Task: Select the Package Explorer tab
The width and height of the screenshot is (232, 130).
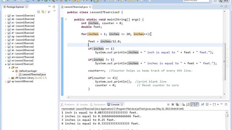Action: click(15, 7)
